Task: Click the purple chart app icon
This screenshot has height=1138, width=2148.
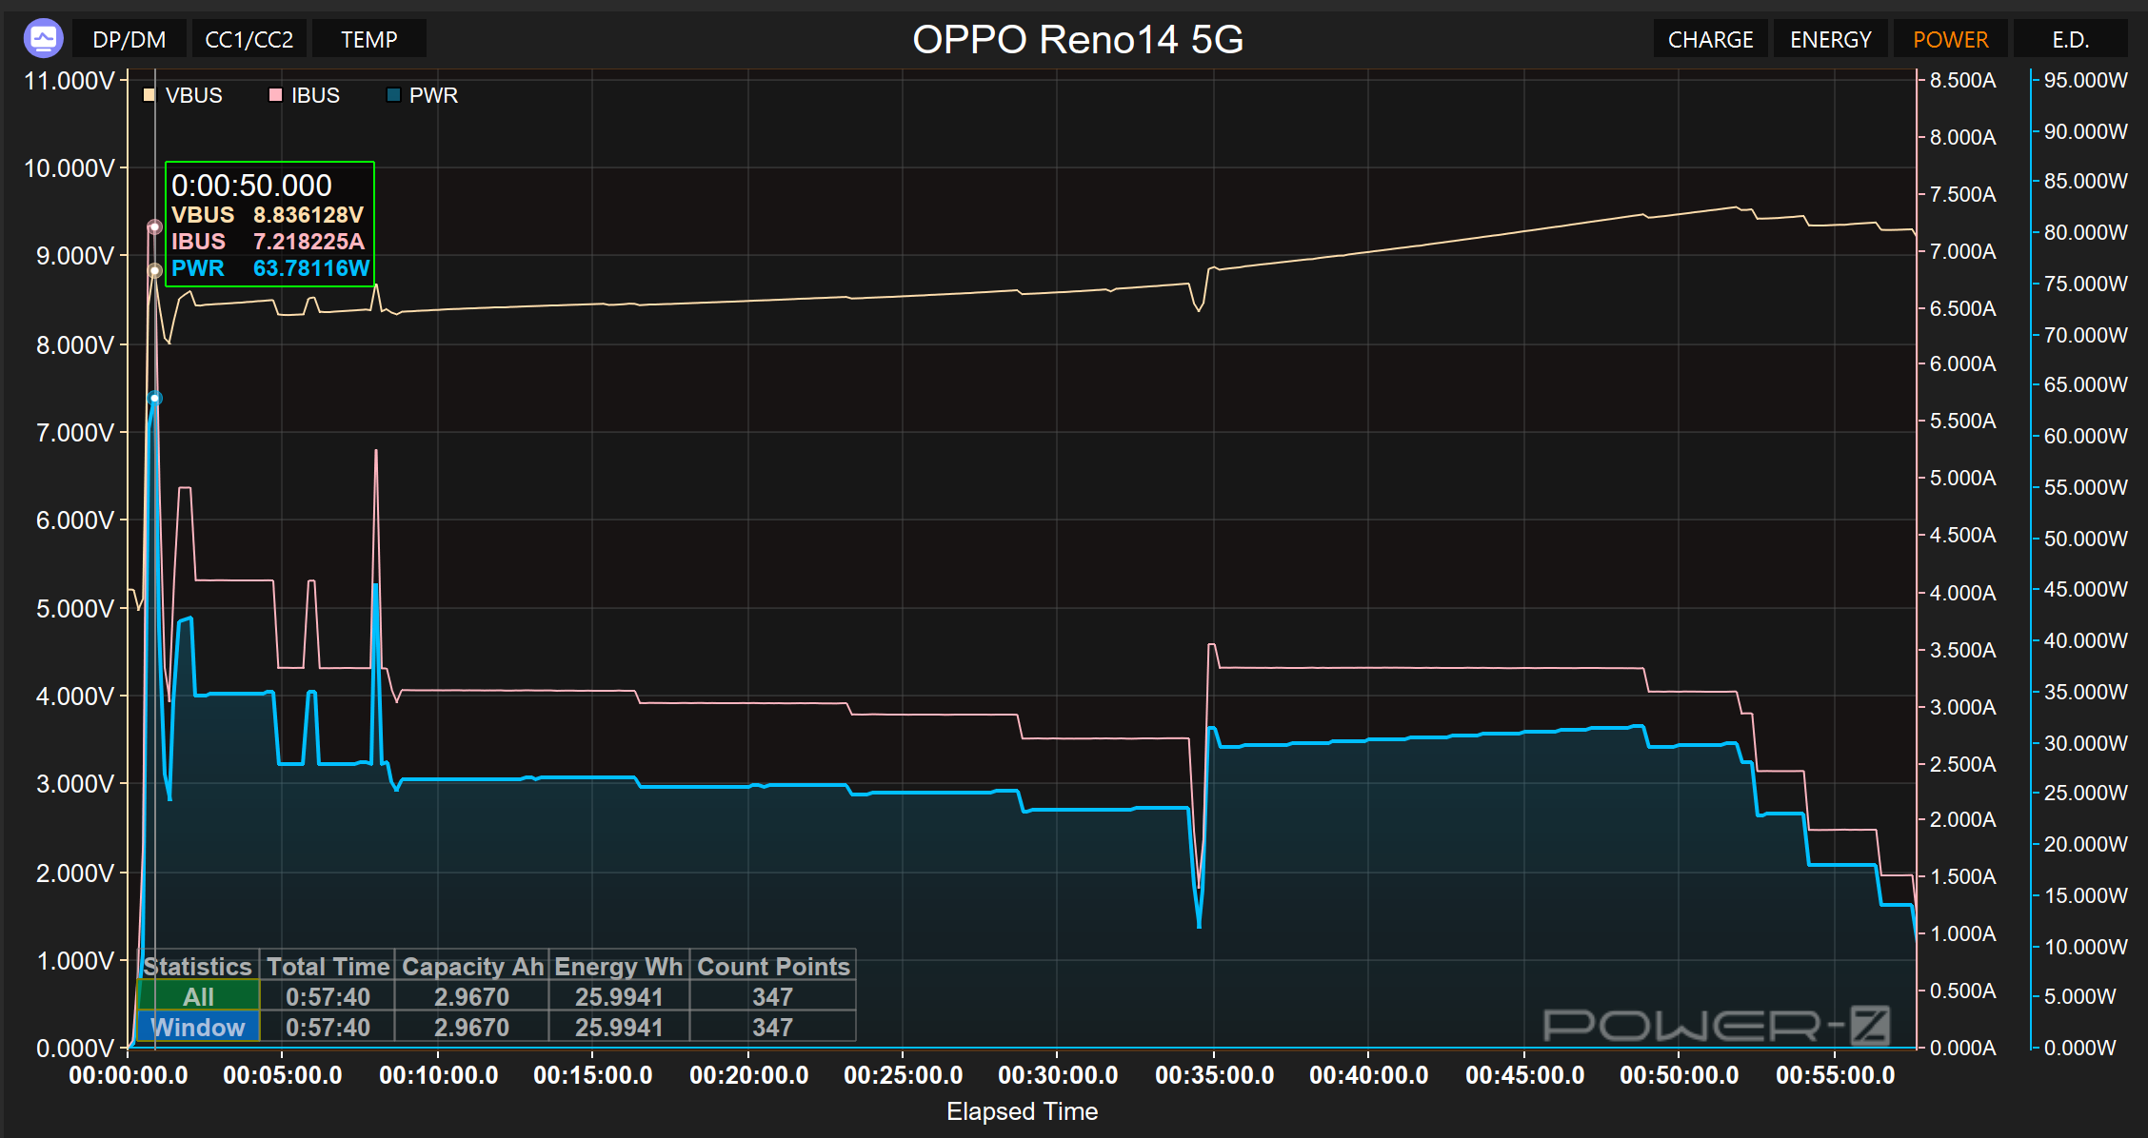Action: [x=43, y=39]
